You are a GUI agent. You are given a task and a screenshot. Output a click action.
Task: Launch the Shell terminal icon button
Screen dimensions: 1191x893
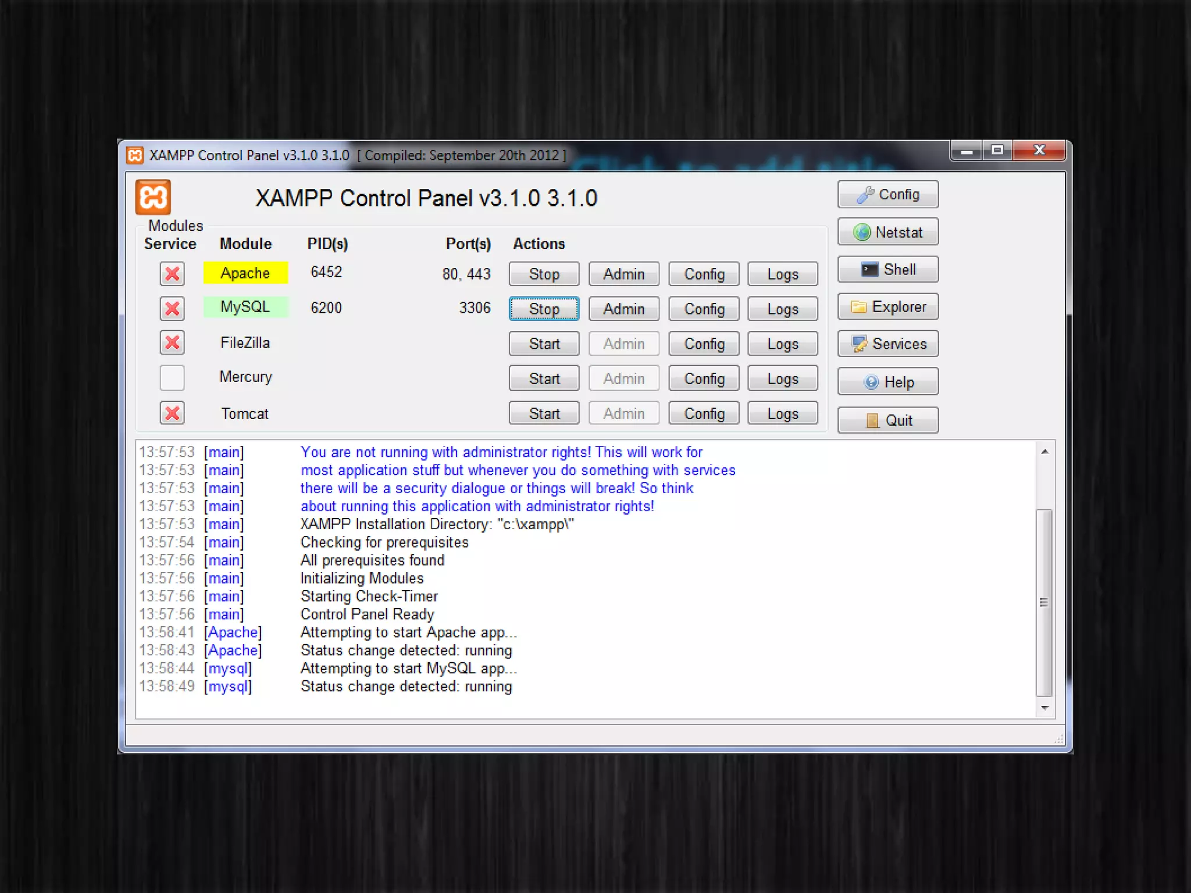[887, 270]
